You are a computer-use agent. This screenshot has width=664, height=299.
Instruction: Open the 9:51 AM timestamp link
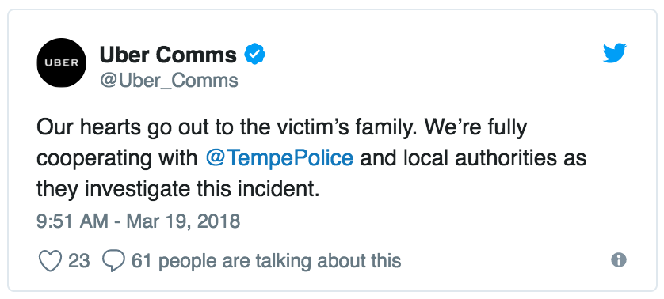[x=72, y=221]
